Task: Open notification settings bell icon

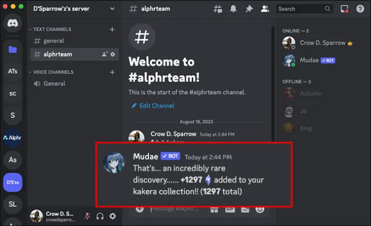Action: tap(233, 9)
